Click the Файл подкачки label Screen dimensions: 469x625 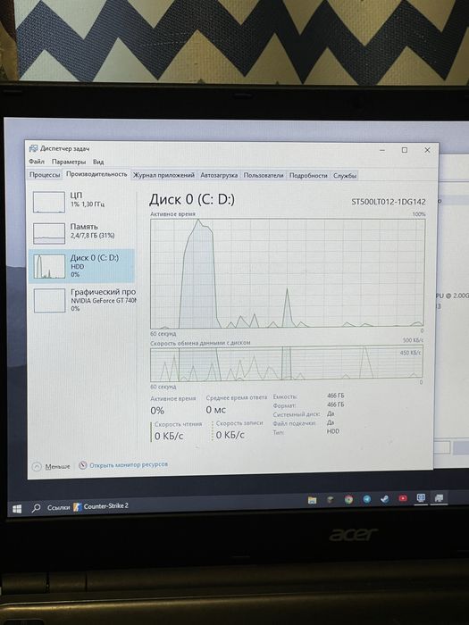[x=295, y=423]
